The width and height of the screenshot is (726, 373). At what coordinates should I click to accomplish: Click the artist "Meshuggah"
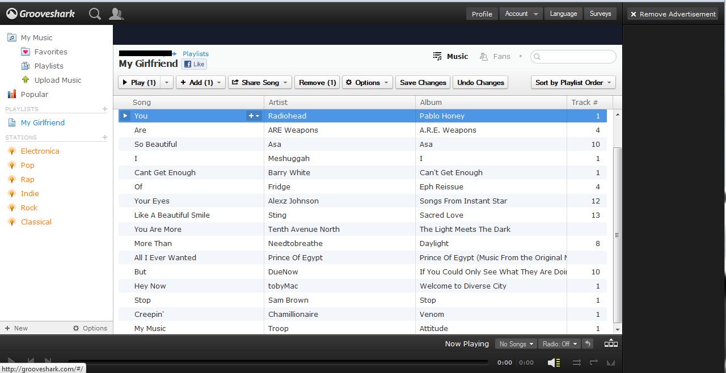point(289,158)
